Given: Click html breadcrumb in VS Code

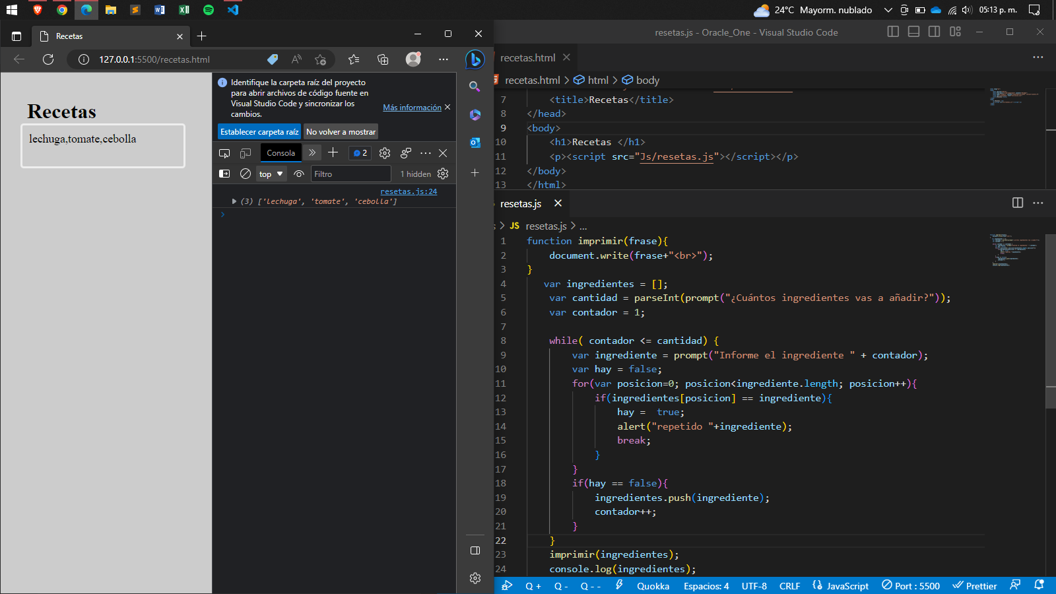Looking at the screenshot, I should click(598, 80).
